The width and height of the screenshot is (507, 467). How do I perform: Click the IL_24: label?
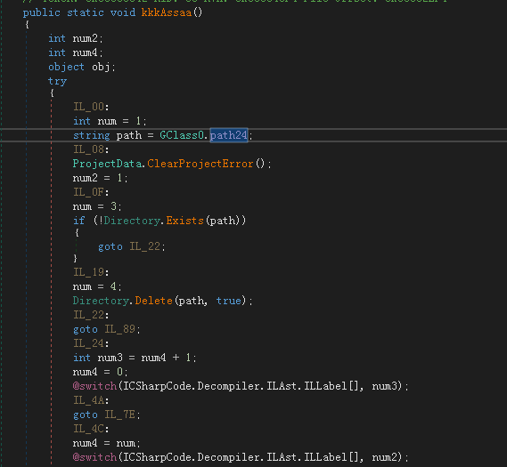(x=91, y=343)
